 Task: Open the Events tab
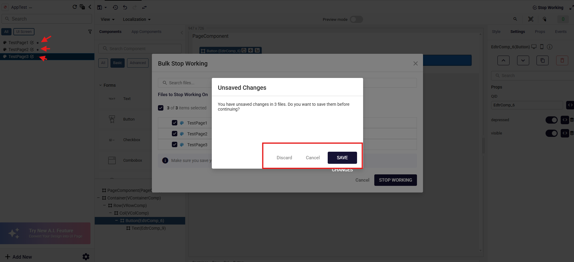[560, 32]
